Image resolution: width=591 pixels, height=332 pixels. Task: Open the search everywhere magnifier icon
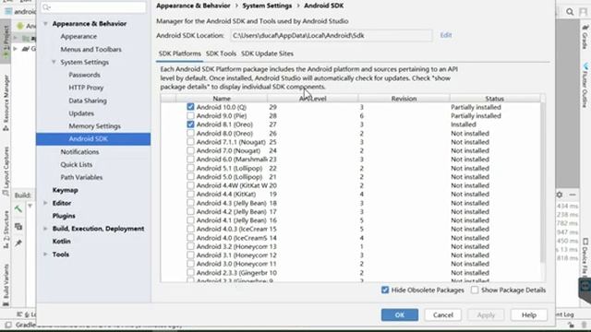point(570,12)
